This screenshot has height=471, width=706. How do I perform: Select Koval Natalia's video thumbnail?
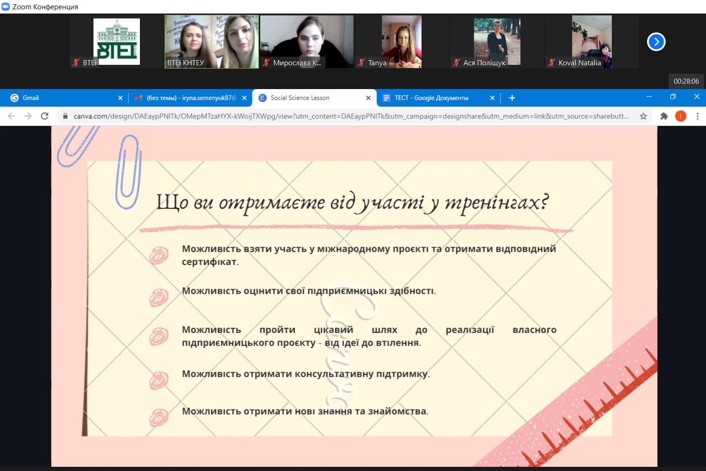coord(592,42)
